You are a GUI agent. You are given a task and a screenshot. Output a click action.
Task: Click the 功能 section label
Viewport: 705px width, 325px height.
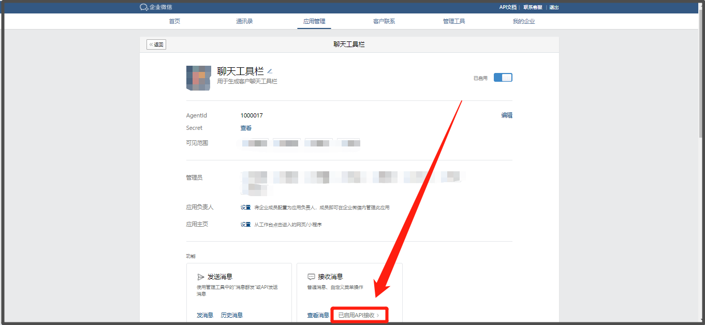click(x=191, y=256)
